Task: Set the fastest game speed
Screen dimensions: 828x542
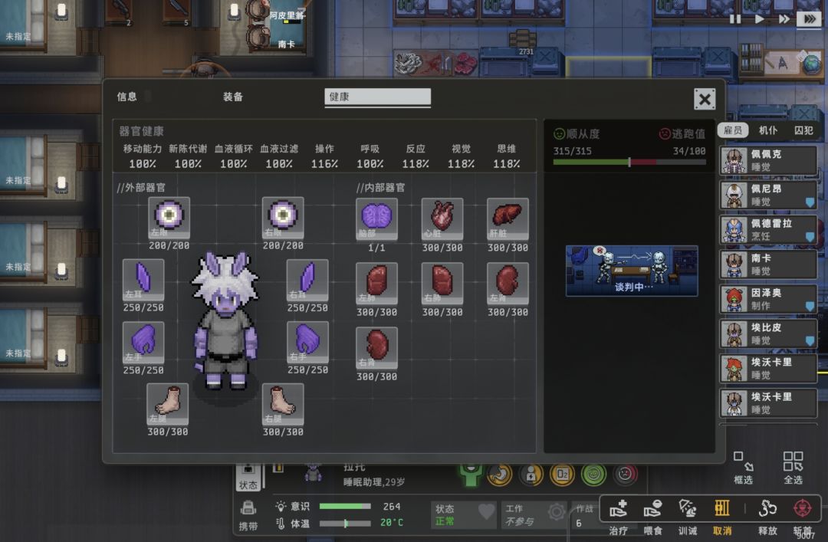Action: click(809, 19)
